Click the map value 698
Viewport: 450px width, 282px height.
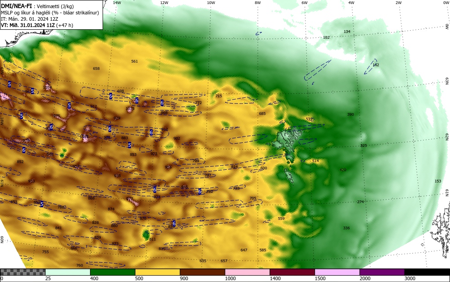pyautogui.click(x=121, y=91)
